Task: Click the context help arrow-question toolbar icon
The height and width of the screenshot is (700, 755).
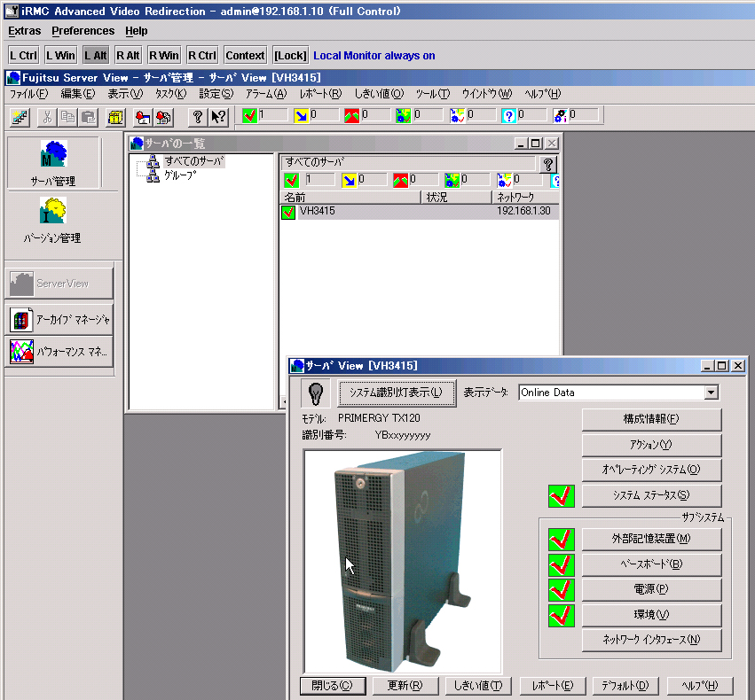Action: (x=218, y=116)
